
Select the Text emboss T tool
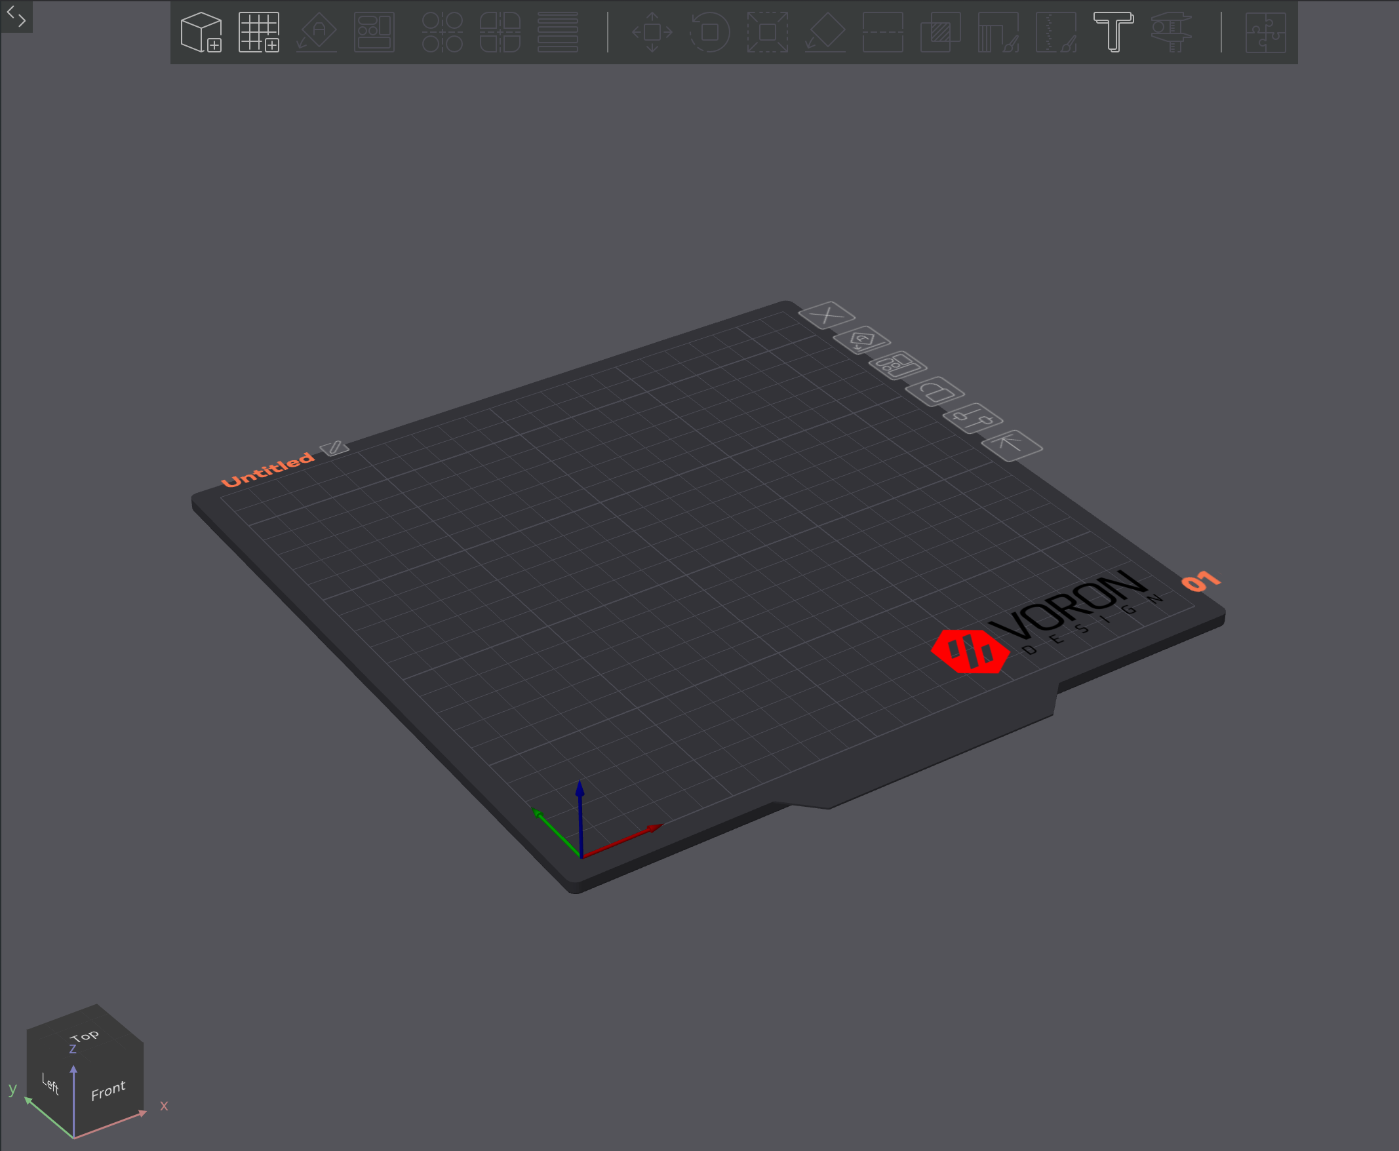(1114, 32)
